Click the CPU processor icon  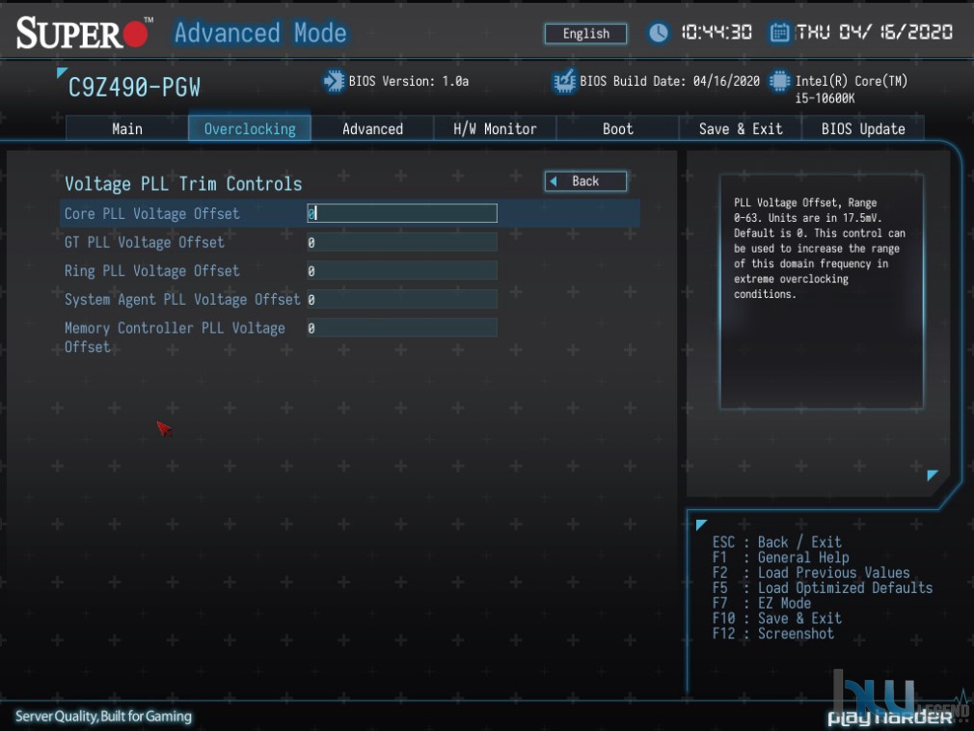tap(779, 81)
